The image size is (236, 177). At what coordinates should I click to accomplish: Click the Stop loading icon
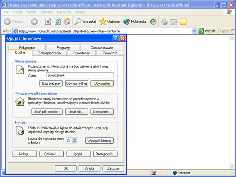(x=48, y=21)
